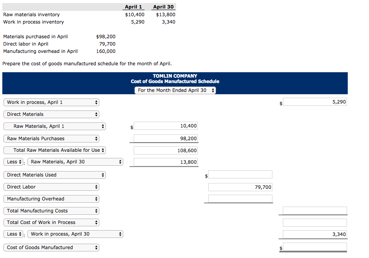Open the 'Less' dropdown beside Work in process, April 30

click(x=13, y=234)
